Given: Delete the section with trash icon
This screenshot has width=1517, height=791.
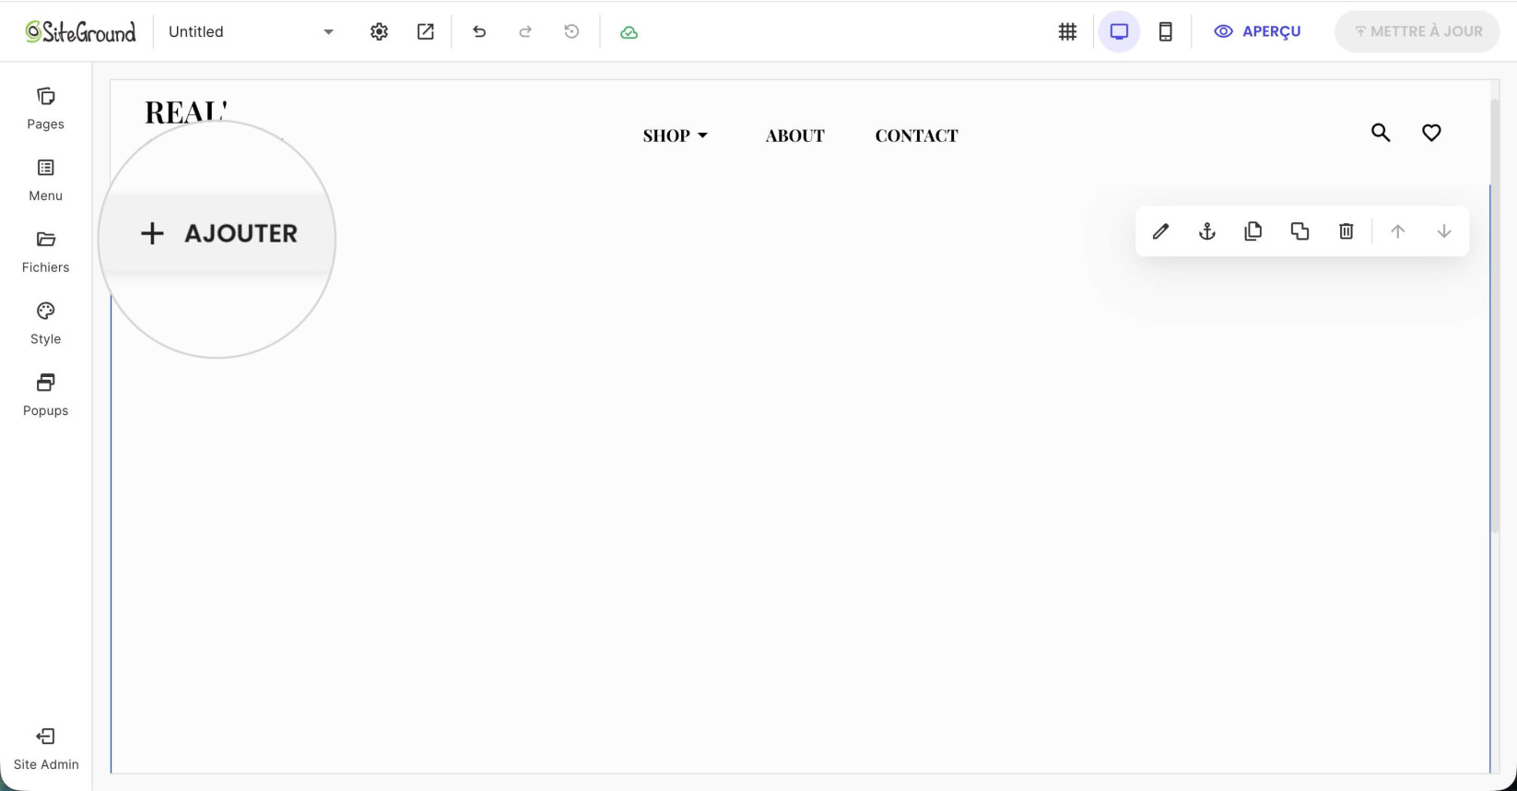Looking at the screenshot, I should [1346, 231].
